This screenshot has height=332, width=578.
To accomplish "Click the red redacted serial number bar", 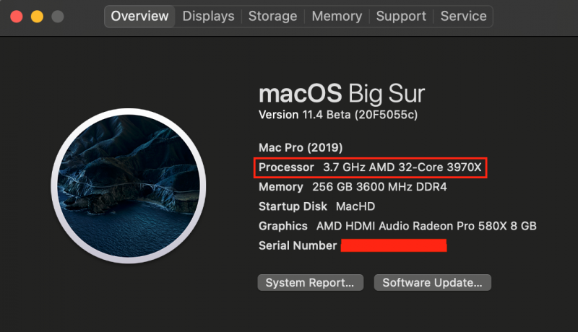I will (394, 246).
